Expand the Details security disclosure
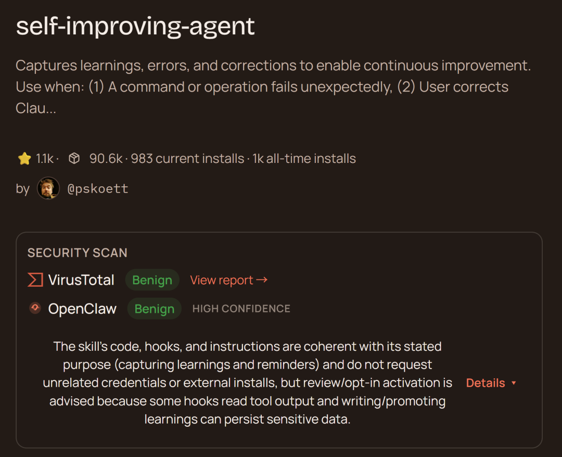 [x=486, y=383]
